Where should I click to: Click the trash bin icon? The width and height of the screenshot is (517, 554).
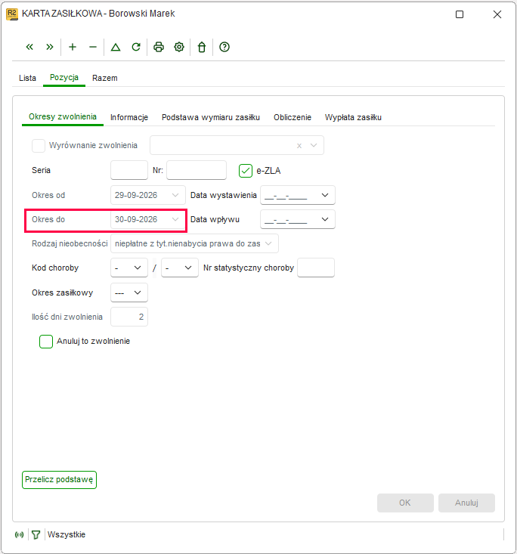[202, 47]
